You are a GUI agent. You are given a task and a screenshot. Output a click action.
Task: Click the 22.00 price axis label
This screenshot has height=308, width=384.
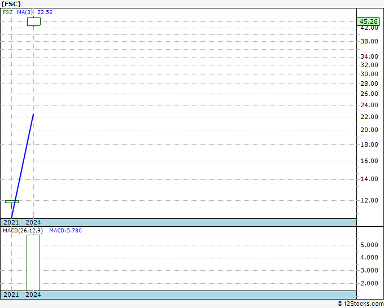369,117
